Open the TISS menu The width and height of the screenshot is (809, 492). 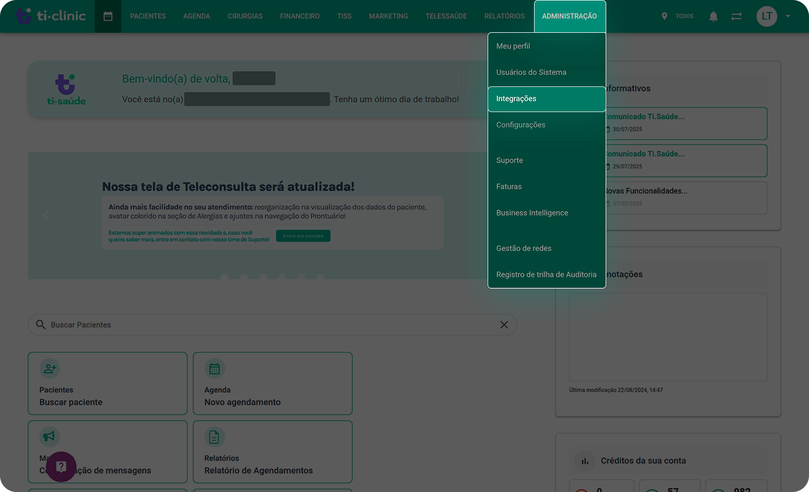tap(344, 16)
